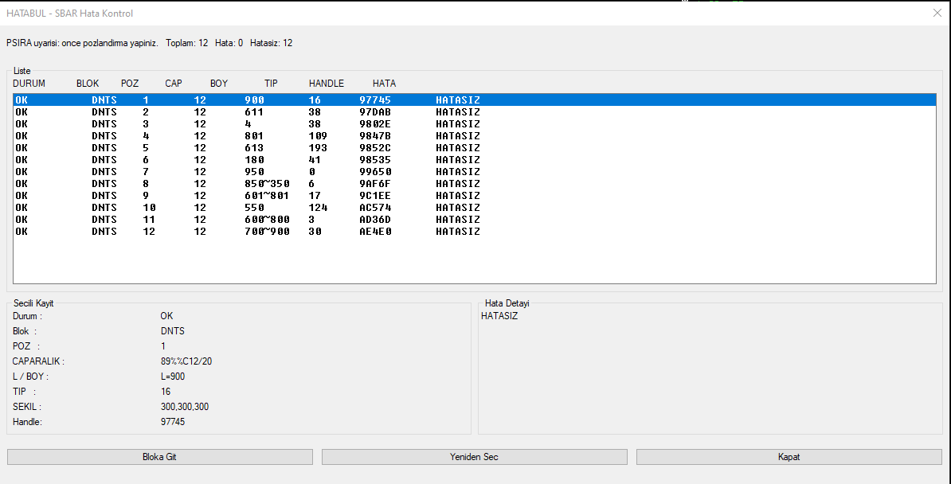Screen dimensions: 951x484
Task: Click the POZ column header
Action: pyautogui.click(x=130, y=84)
